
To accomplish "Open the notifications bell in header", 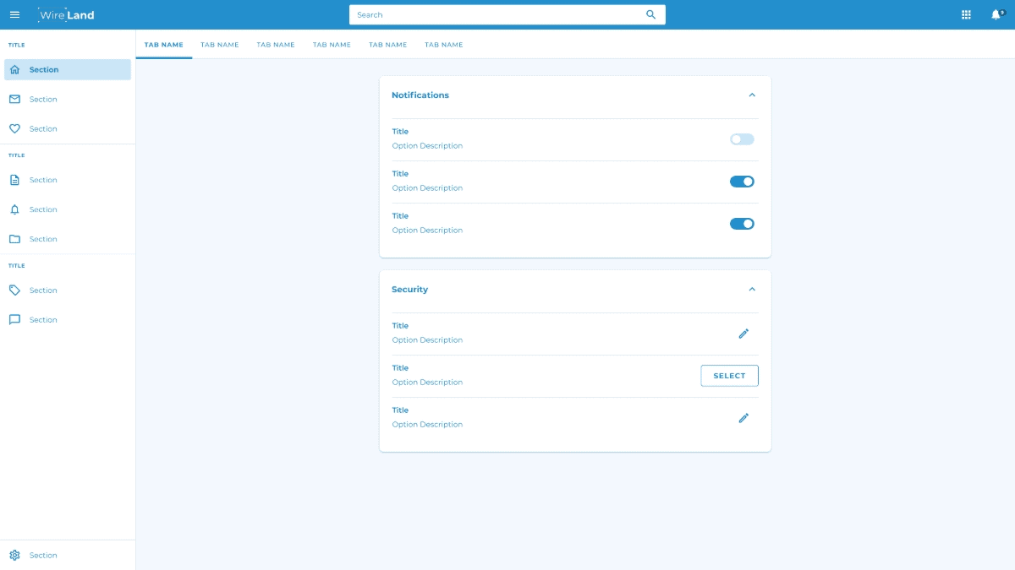I will (x=996, y=14).
